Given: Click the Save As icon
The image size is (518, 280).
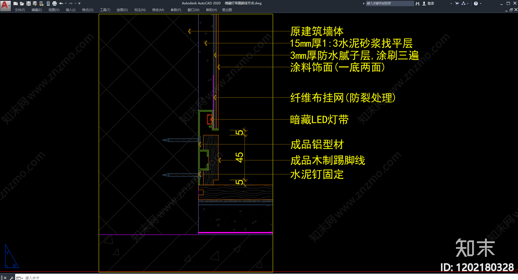Looking at the screenshot, I should (35, 4).
